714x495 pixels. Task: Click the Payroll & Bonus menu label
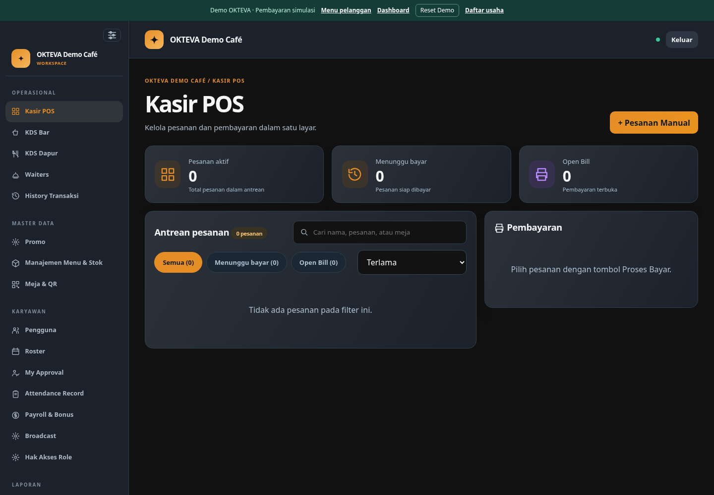coord(49,415)
